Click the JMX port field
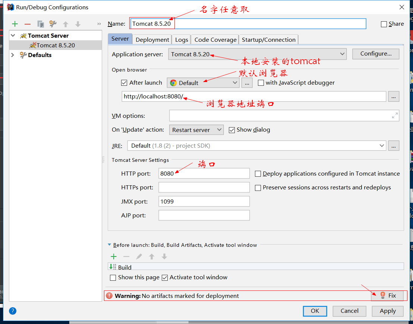The height and width of the screenshot is (324, 413). click(x=204, y=201)
